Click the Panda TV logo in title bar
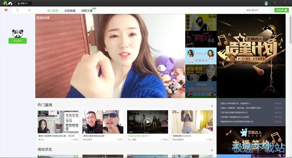Viewport: 292px width, 158px height. click(8, 3)
